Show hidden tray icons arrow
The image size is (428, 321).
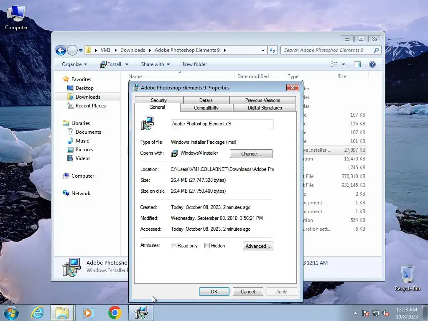[x=355, y=313]
